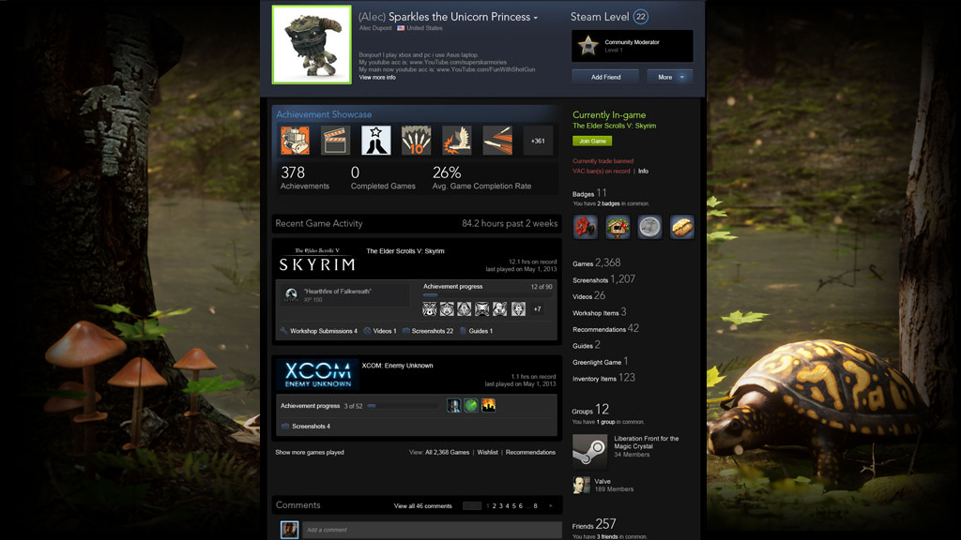Open the Valve group avatar

tap(581, 485)
